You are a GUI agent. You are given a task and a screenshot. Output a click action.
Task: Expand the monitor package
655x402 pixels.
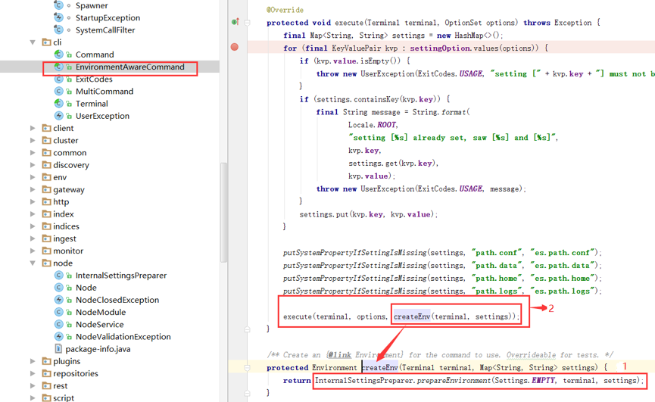[x=33, y=251]
